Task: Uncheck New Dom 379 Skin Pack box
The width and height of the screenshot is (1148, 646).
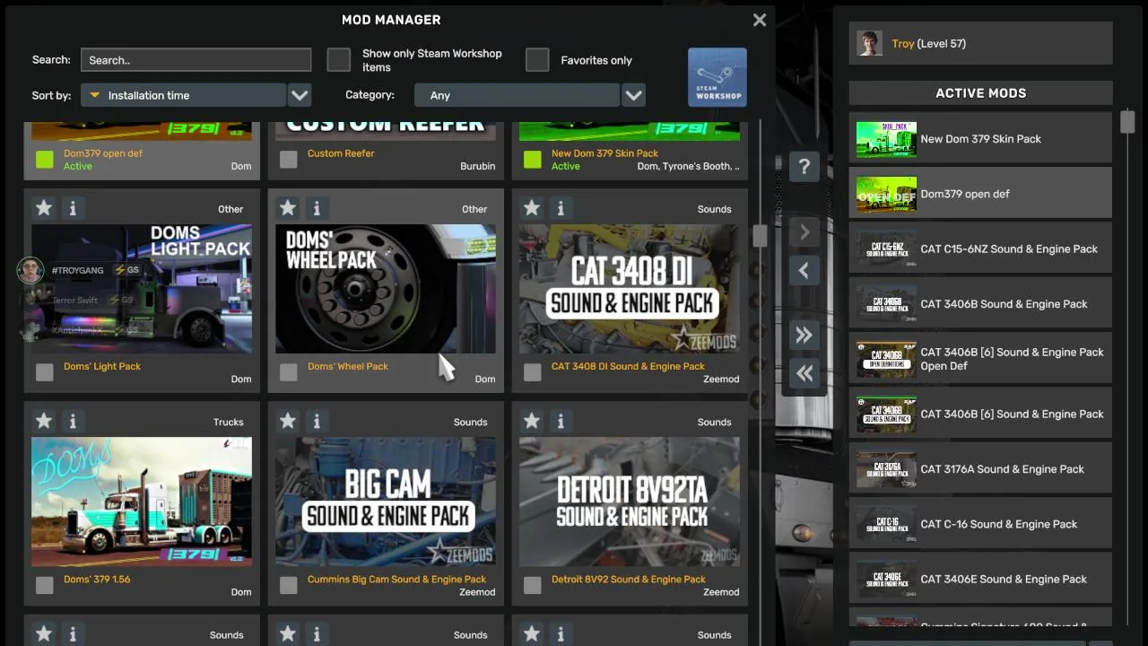Action: [533, 160]
